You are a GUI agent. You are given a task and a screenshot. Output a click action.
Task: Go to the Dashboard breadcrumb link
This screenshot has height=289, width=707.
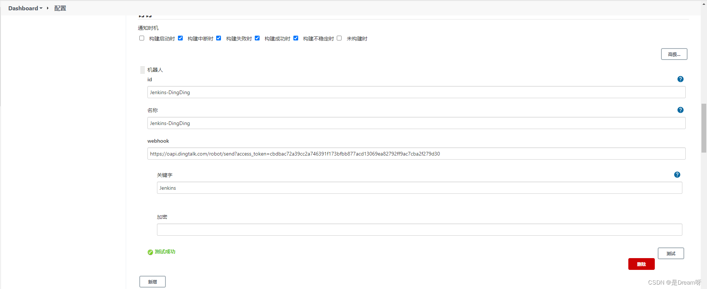[23, 8]
